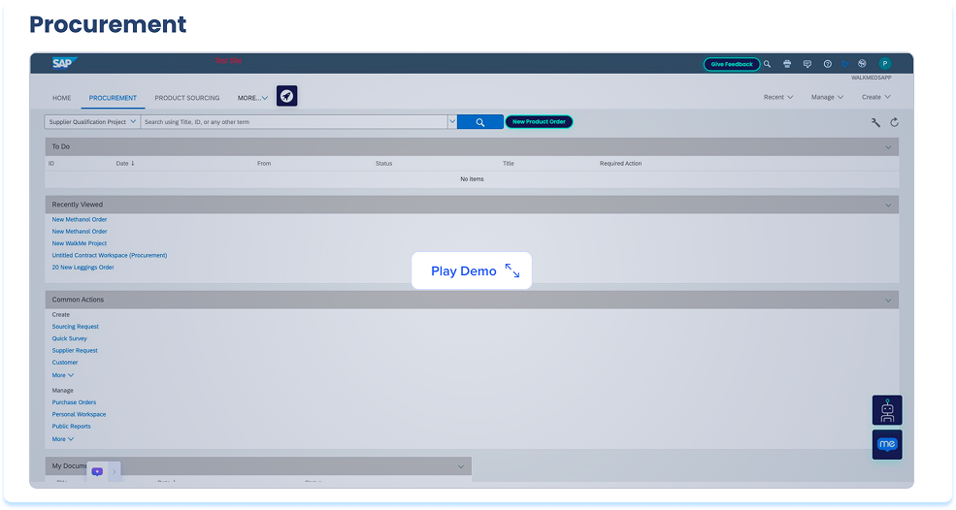Open the Create dropdown menu
956x510 pixels.
[875, 97]
